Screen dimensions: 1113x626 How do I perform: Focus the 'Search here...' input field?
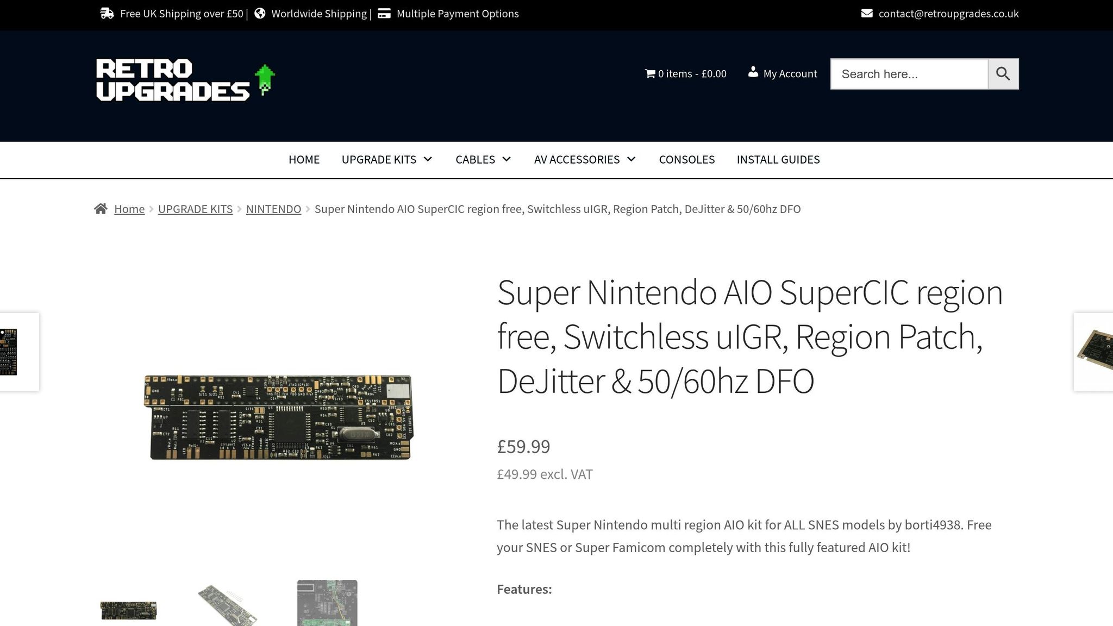[x=909, y=74]
